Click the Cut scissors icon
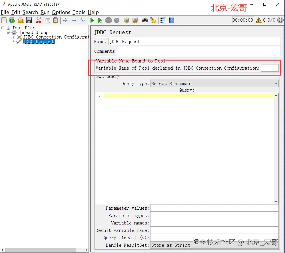Viewport: 285px width, 253px height. (39, 20)
